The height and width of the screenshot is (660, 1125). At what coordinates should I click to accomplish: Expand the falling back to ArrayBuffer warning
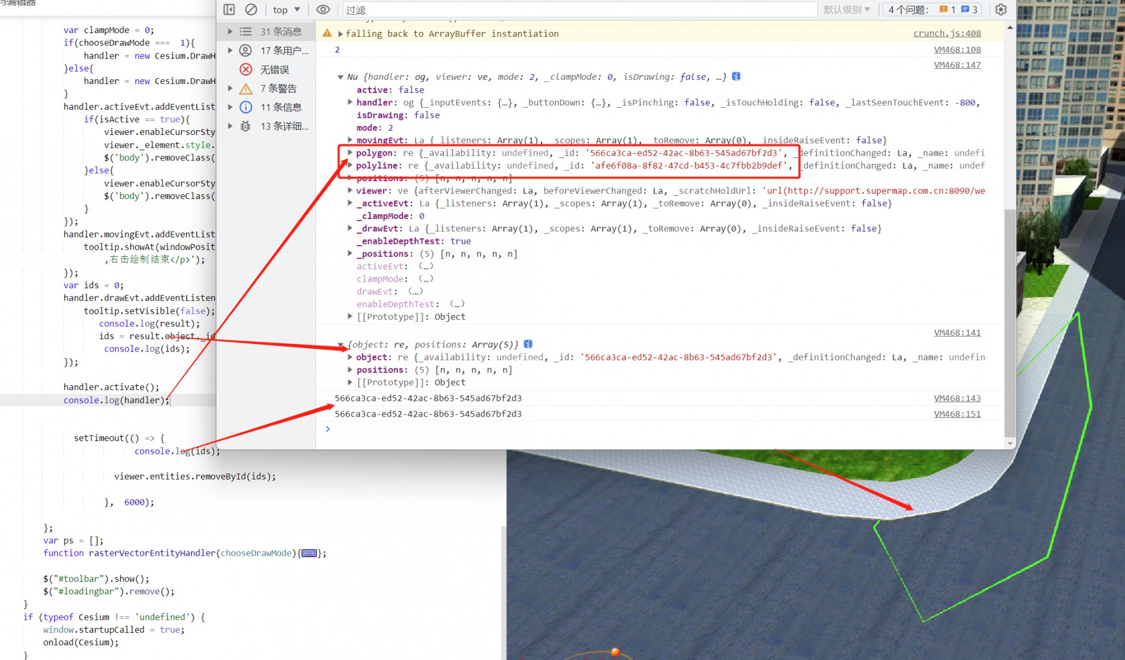340,34
